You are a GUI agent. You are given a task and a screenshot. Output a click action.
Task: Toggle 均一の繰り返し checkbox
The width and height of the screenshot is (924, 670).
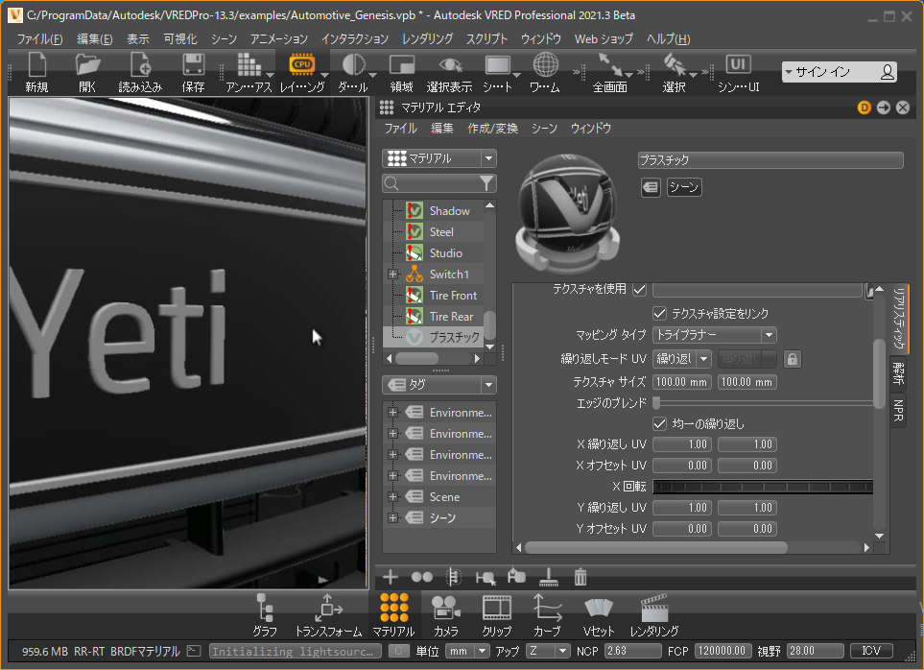(659, 423)
